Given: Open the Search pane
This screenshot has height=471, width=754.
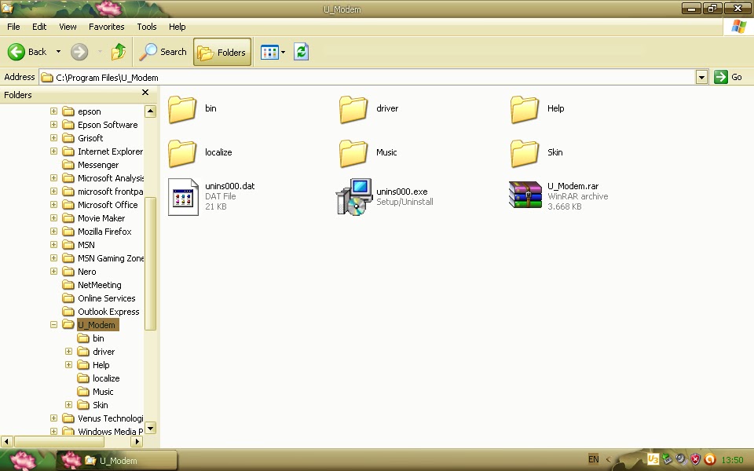Looking at the screenshot, I should click(163, 52).
